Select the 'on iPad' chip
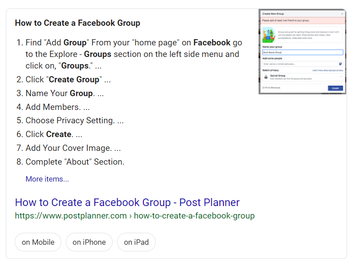Screen dimensions: 352x259 (136, 242)
